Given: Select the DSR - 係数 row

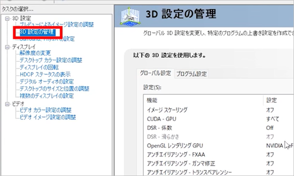Looking at the screenshot, I should [x=219, y=128].
